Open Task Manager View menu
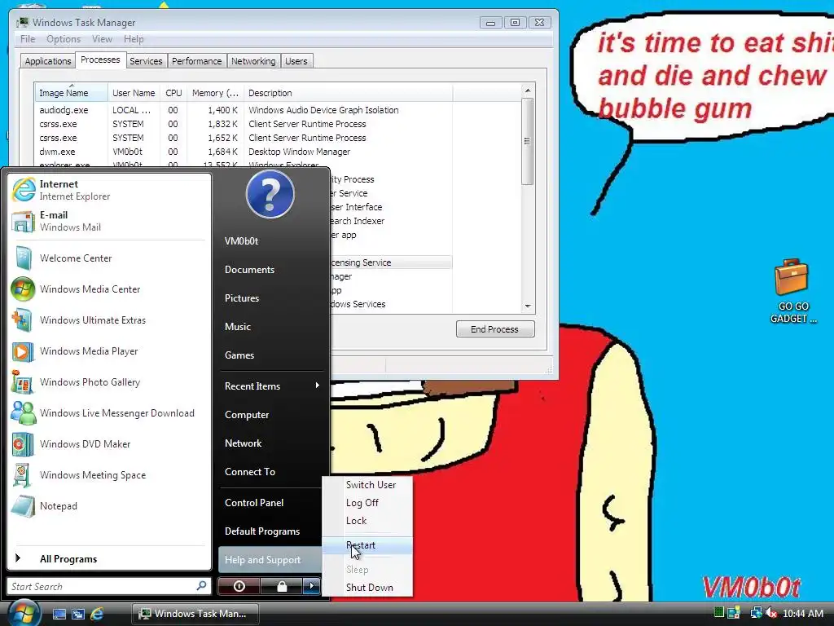Viewport: 834px width, 626px height. (x=102, y=39)
